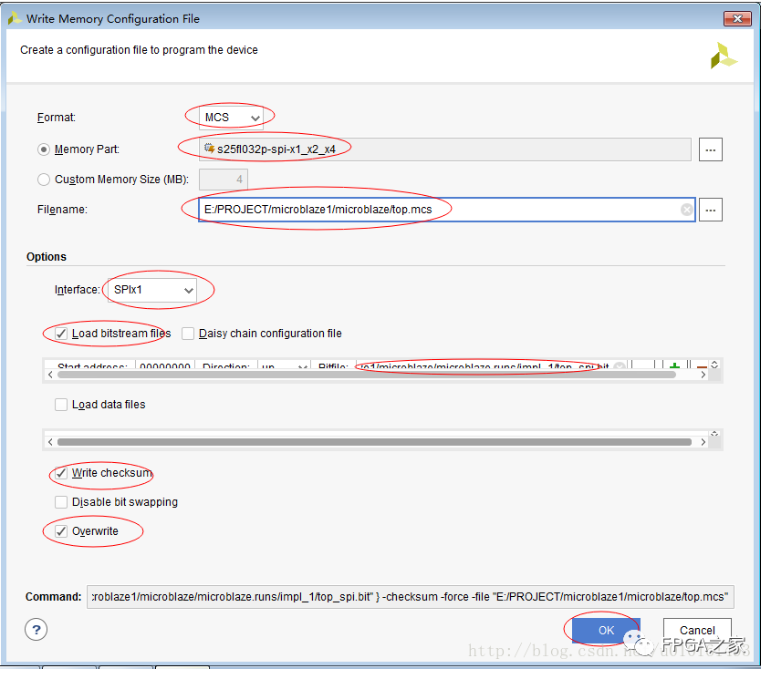Select the Custom Memory Size radio button

(x=44, y=180)
